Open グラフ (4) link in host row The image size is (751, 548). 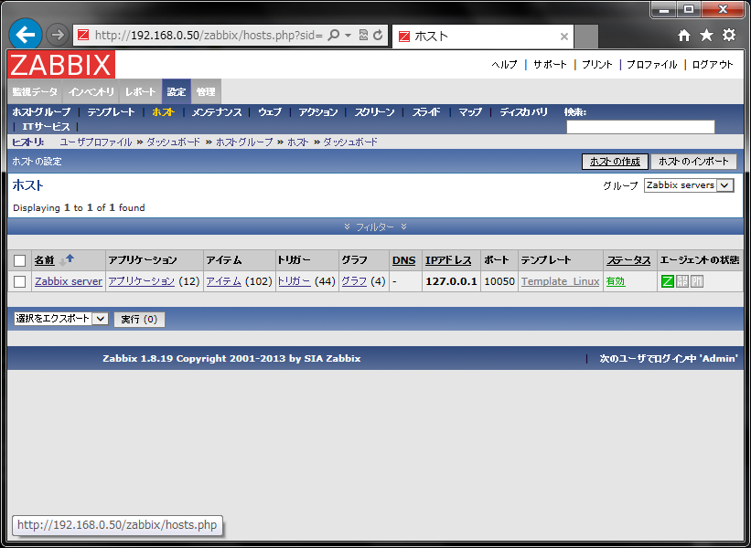point(354,281)
